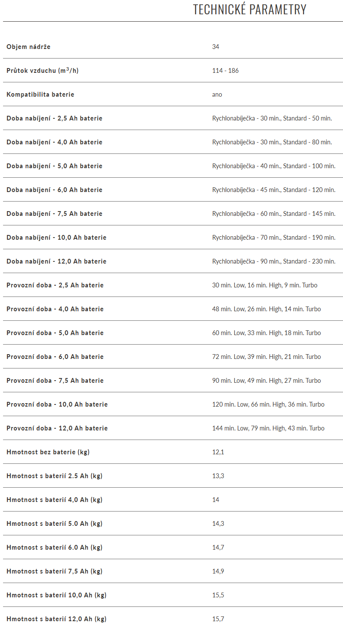Screen dimensions: 343x629
Task: Select Doba nabíjení - 6,0 Ah baterie label
Action: (55, 190)
